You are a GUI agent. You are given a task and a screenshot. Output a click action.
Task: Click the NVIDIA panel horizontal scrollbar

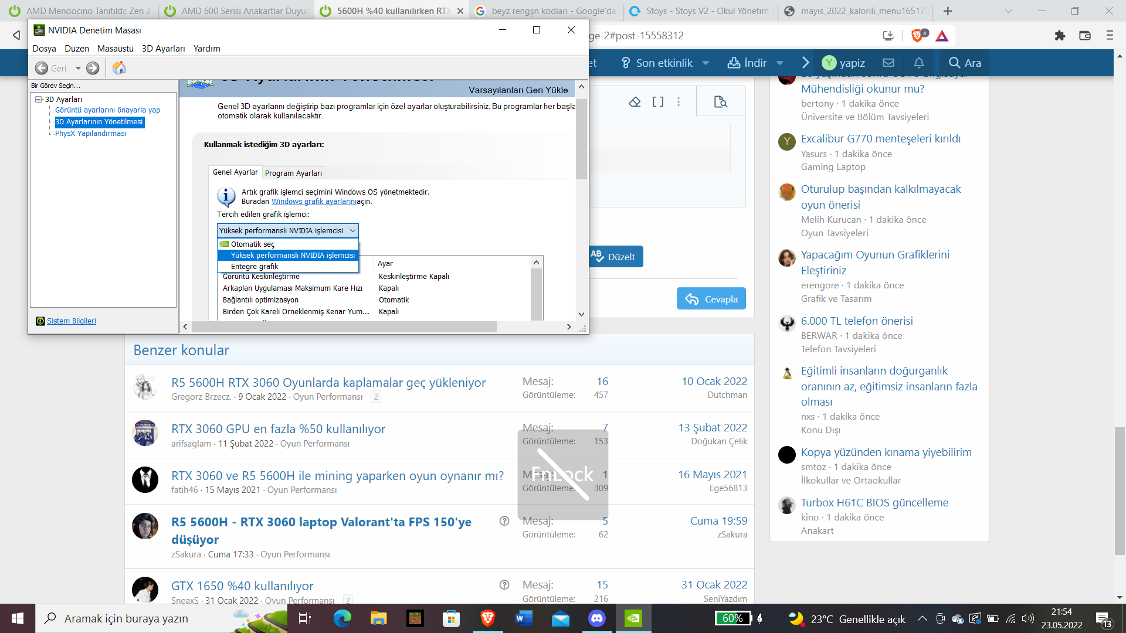[344, 327]
